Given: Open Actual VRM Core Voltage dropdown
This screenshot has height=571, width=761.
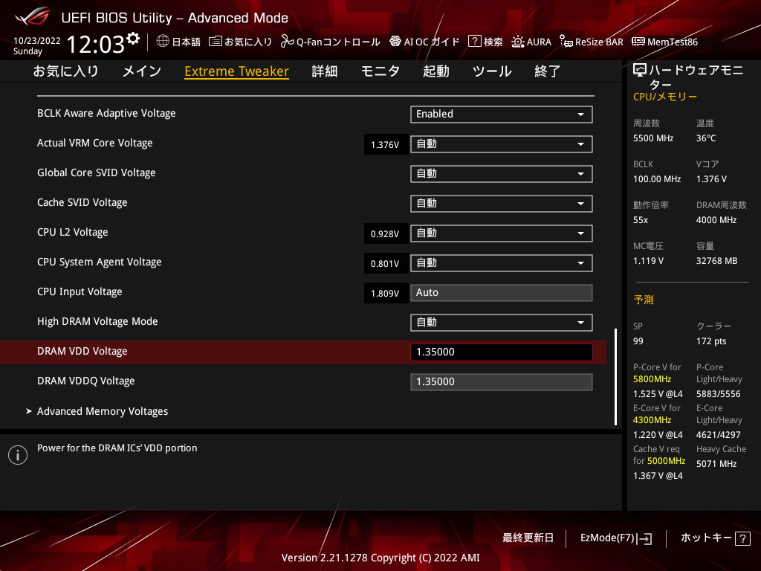Looking at the screenshot, I should point(502,144).
